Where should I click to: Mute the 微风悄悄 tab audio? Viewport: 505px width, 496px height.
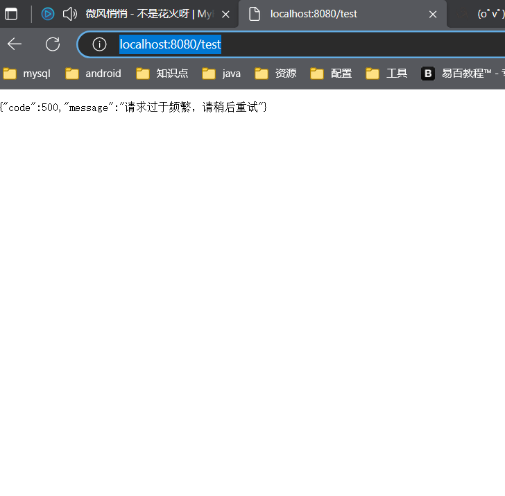[69, 14]
